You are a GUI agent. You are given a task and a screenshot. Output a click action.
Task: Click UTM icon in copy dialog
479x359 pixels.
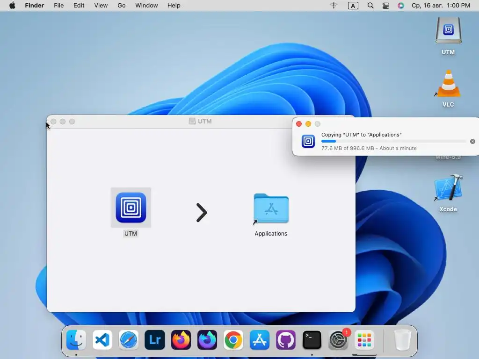pos(308,141)
